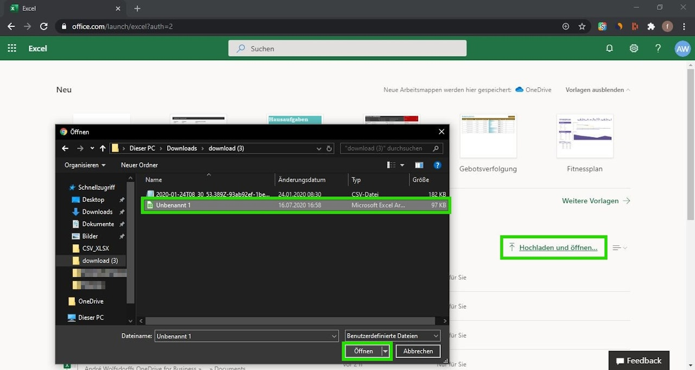This screenshot has width=695, height=370.
Task: Click the install app icon in address bar
Action: tap(566, 26)
